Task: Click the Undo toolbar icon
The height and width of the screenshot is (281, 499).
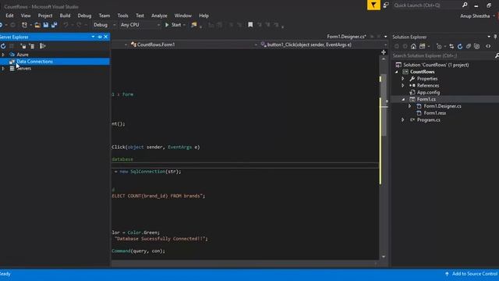Action: click(65, 25)
